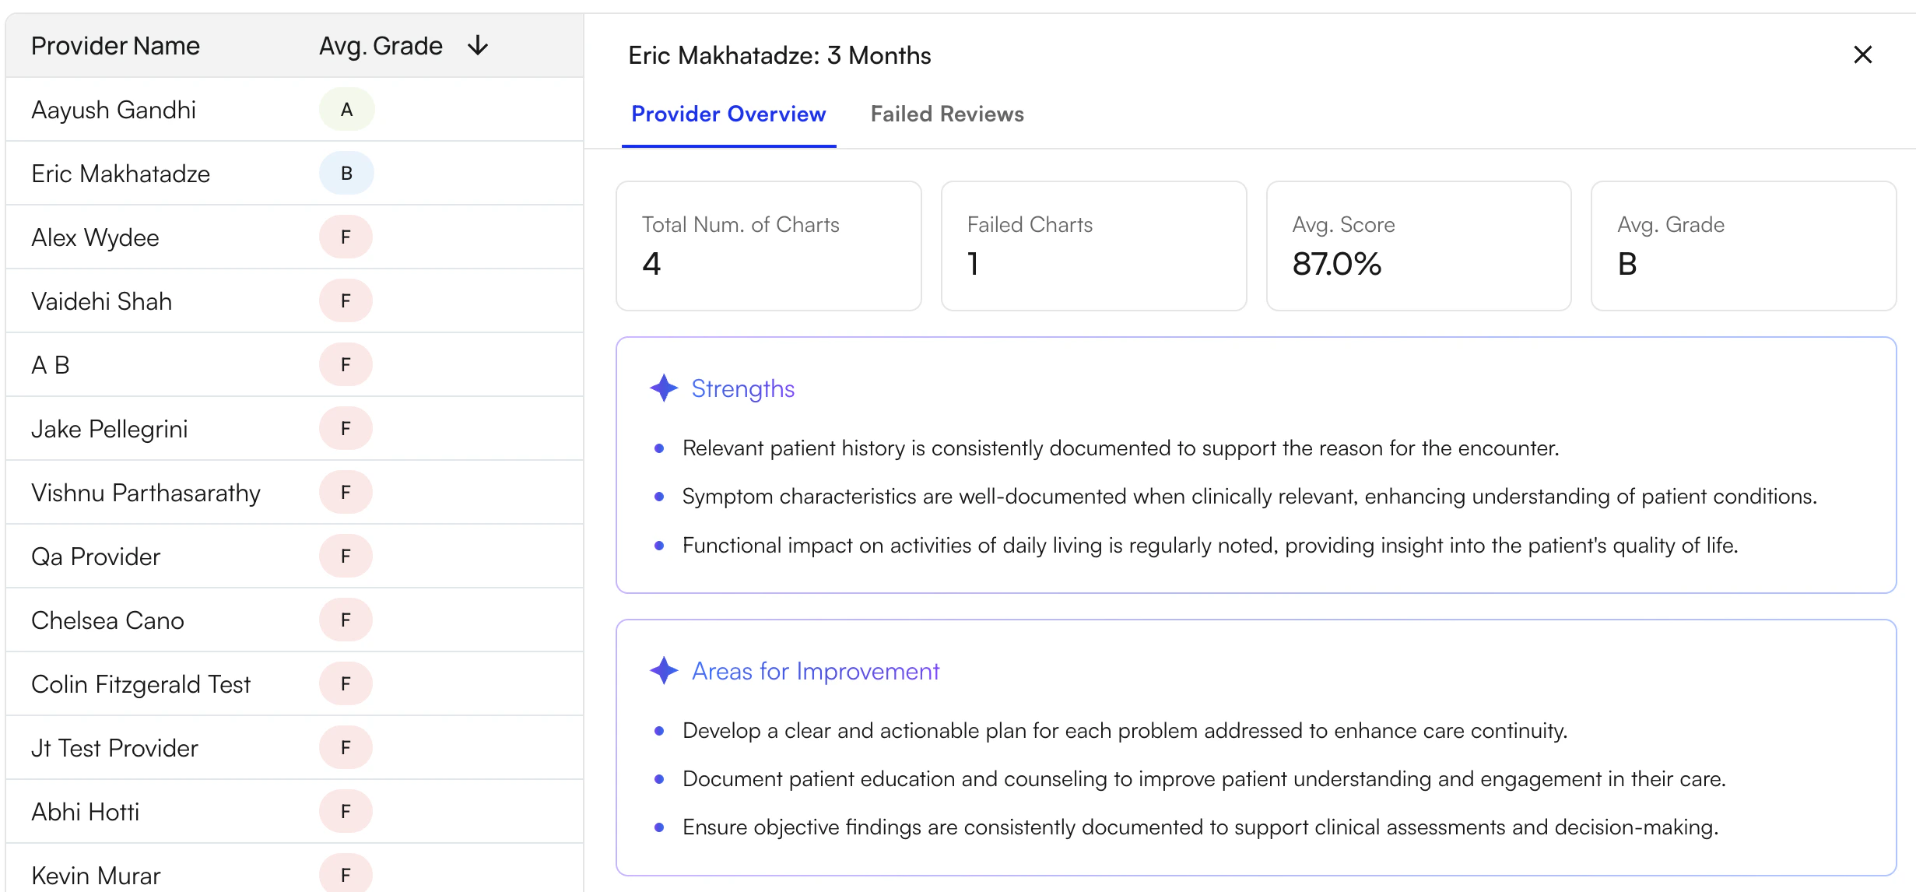The width and height of the screenshot is (1916, 892).
Task: Click the Avg. Score 87.0% card
Action: click(1418, 246)
